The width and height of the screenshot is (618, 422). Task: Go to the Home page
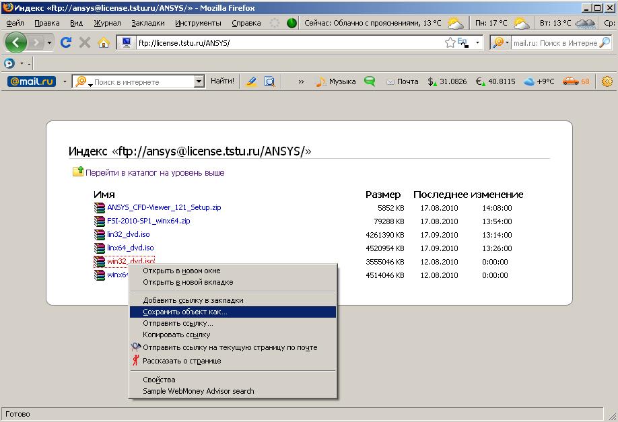pyautogui.click(x=104, y=42)
